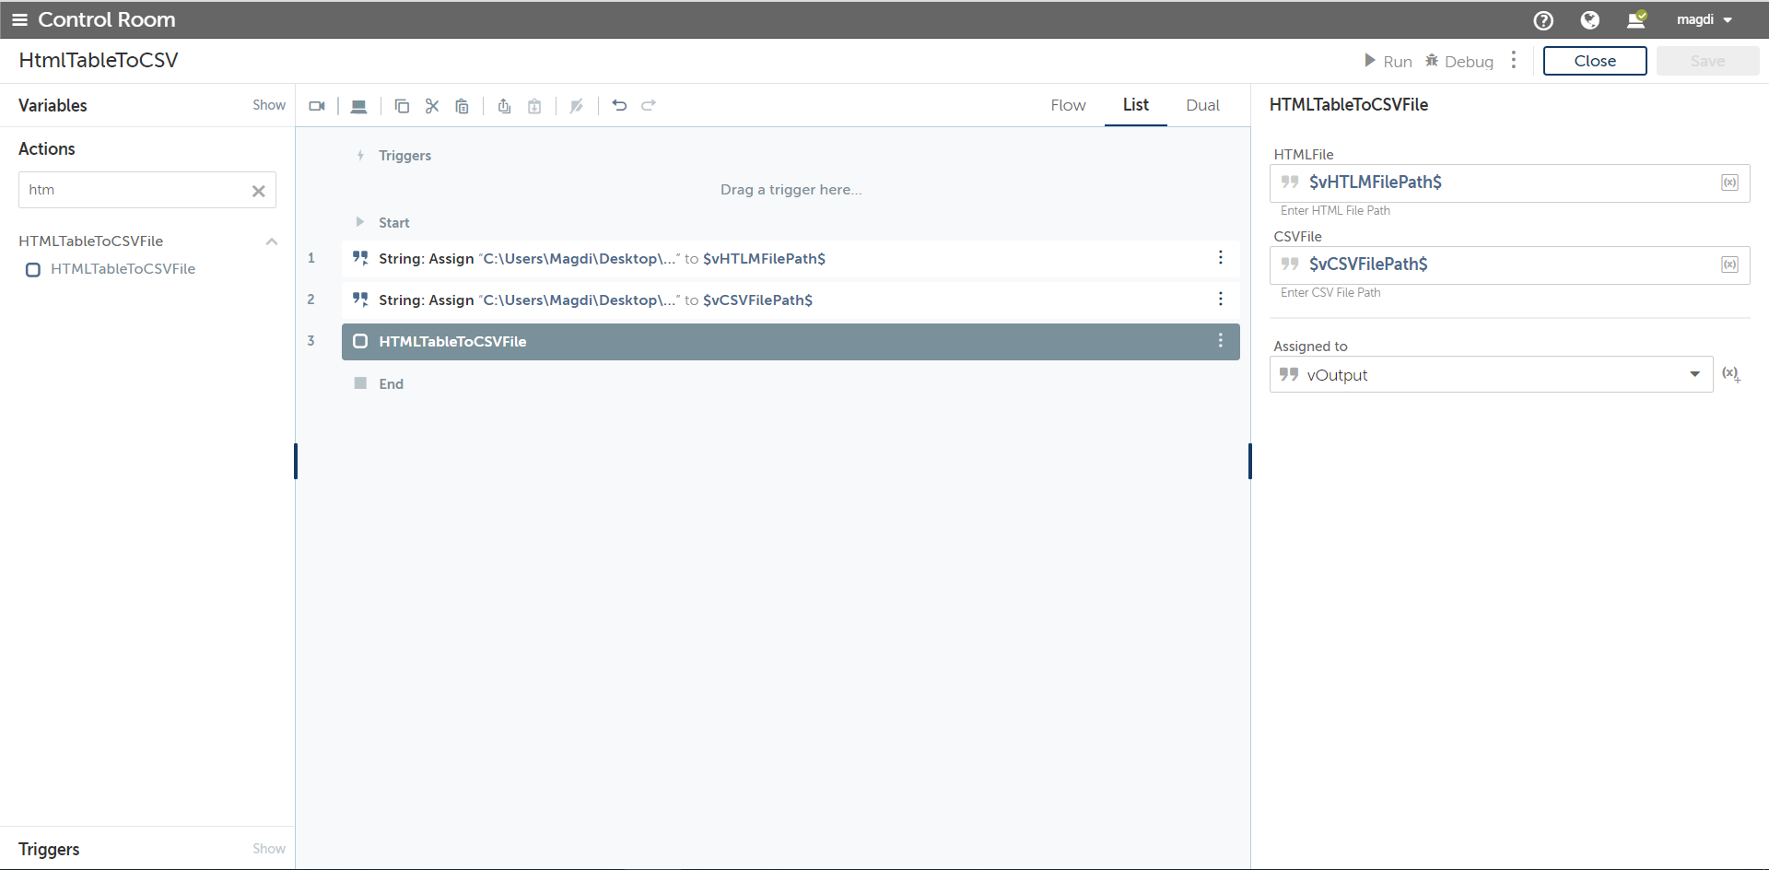The height and width of the screenshot is (870, 1769).
Task: Click the laptop device icon in toolbar
Action: tap(359, 106)
